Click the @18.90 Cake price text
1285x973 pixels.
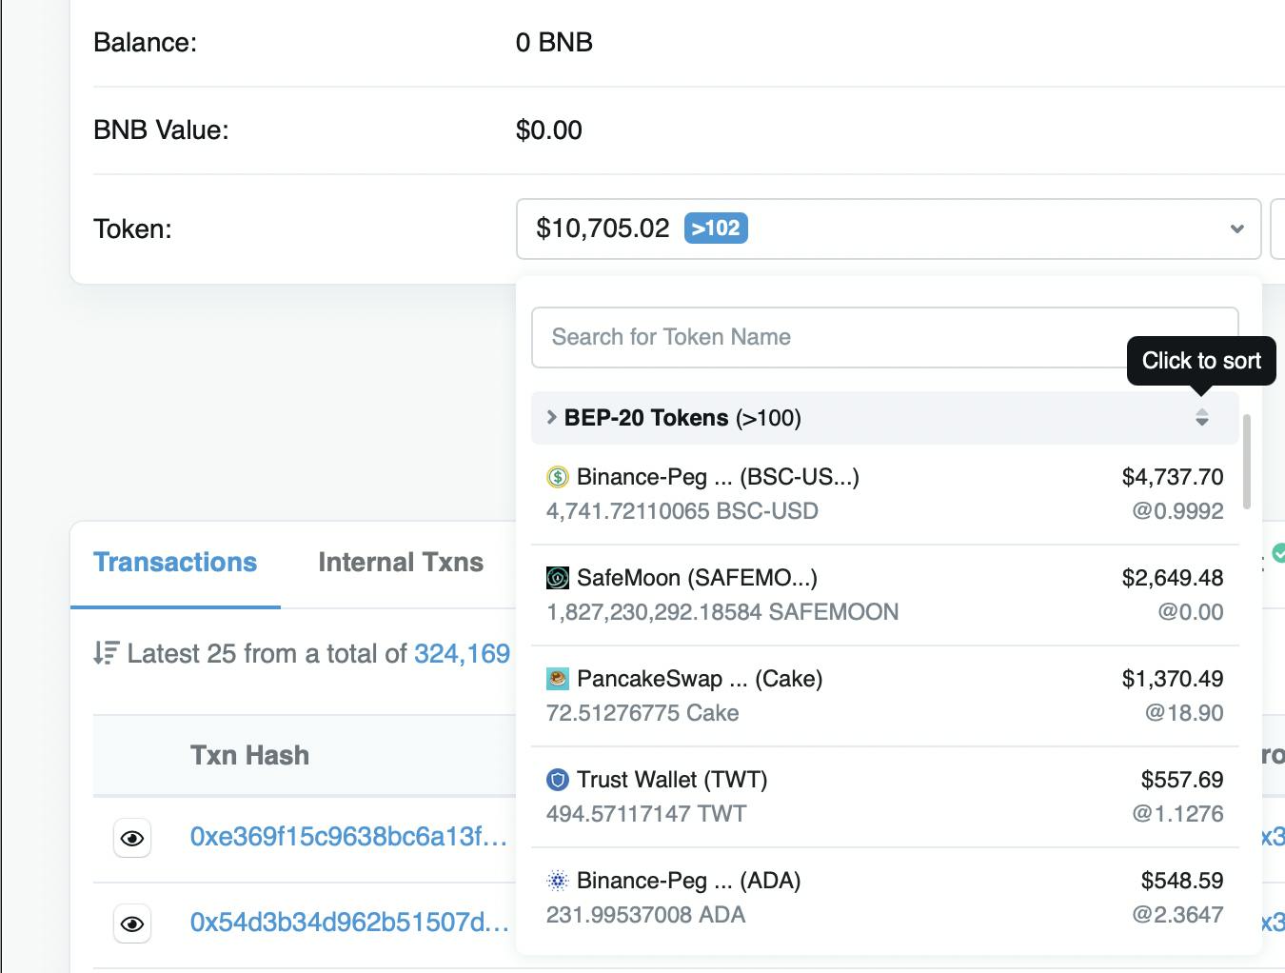coord(1184,713)
